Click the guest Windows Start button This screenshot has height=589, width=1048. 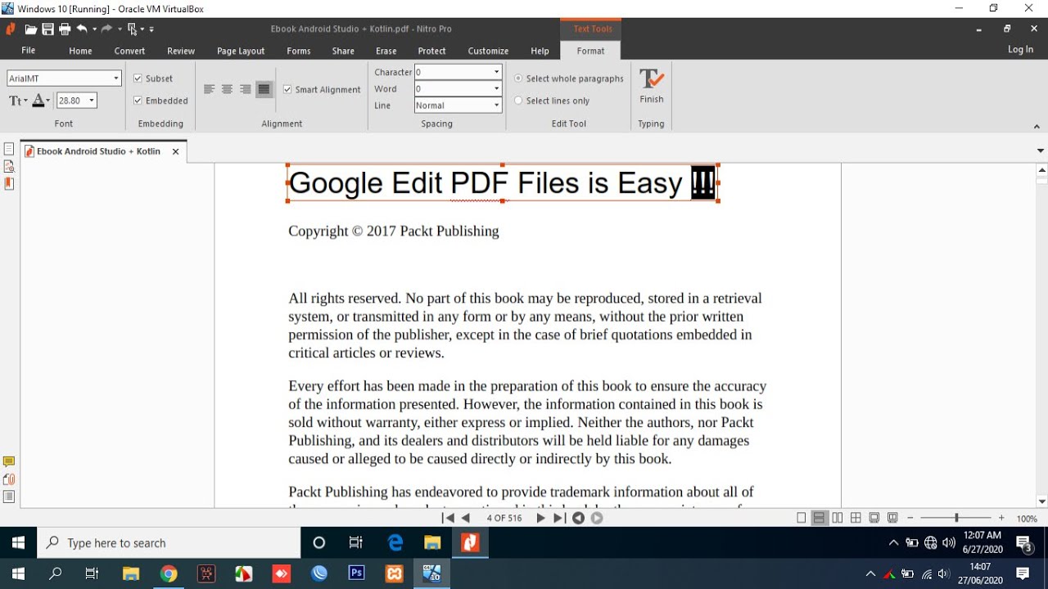[18, 543]
